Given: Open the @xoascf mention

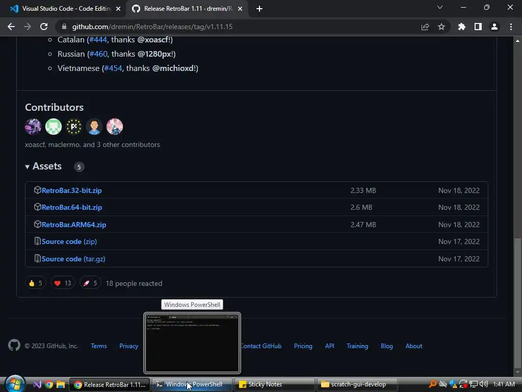Looking at the screenshot, I should pyautogui.click(x=154, y=40).
